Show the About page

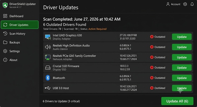pyautogui.click(x=20, y=60)
